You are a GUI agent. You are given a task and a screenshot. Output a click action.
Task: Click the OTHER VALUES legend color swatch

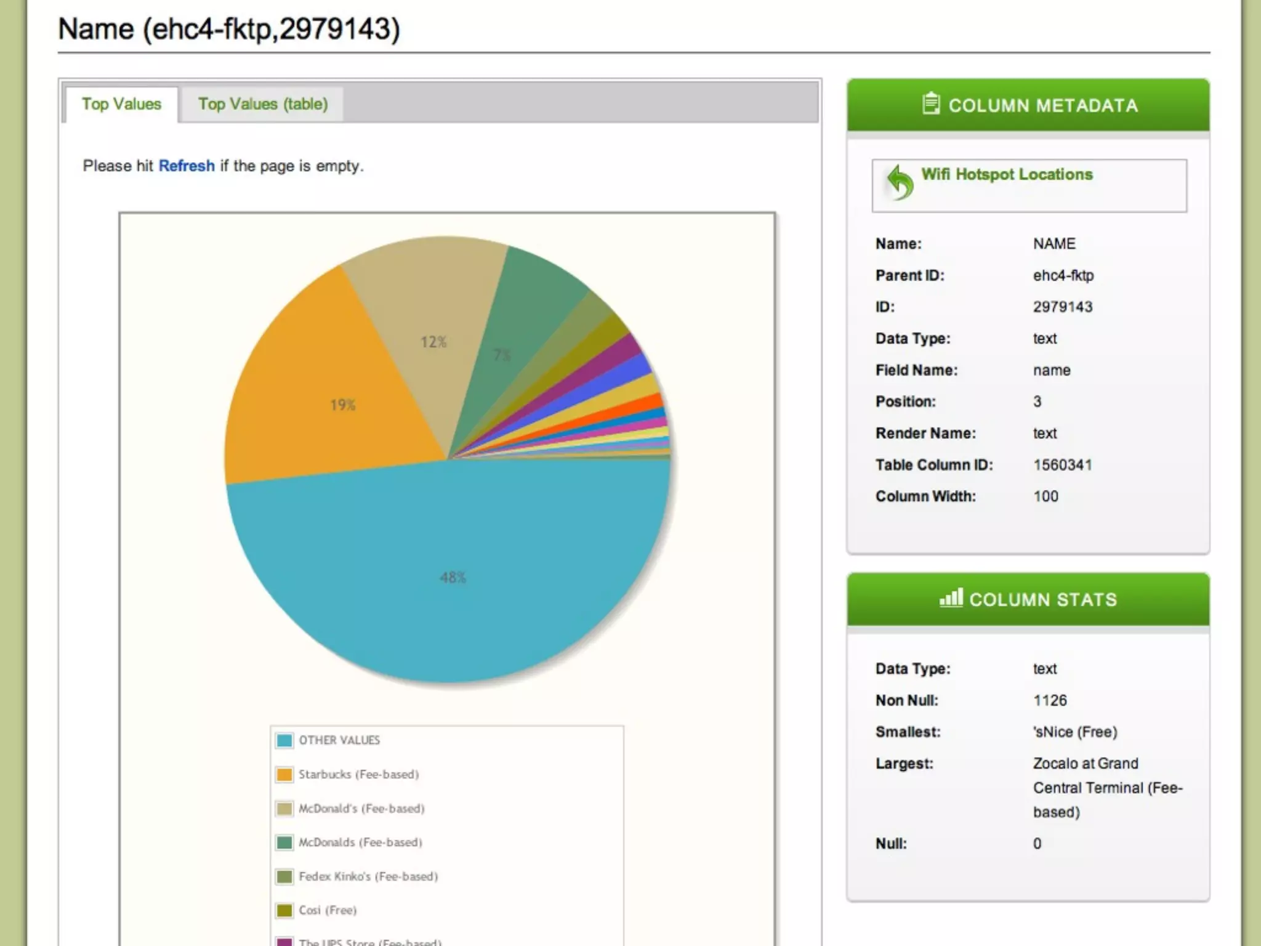pos(284,740)
